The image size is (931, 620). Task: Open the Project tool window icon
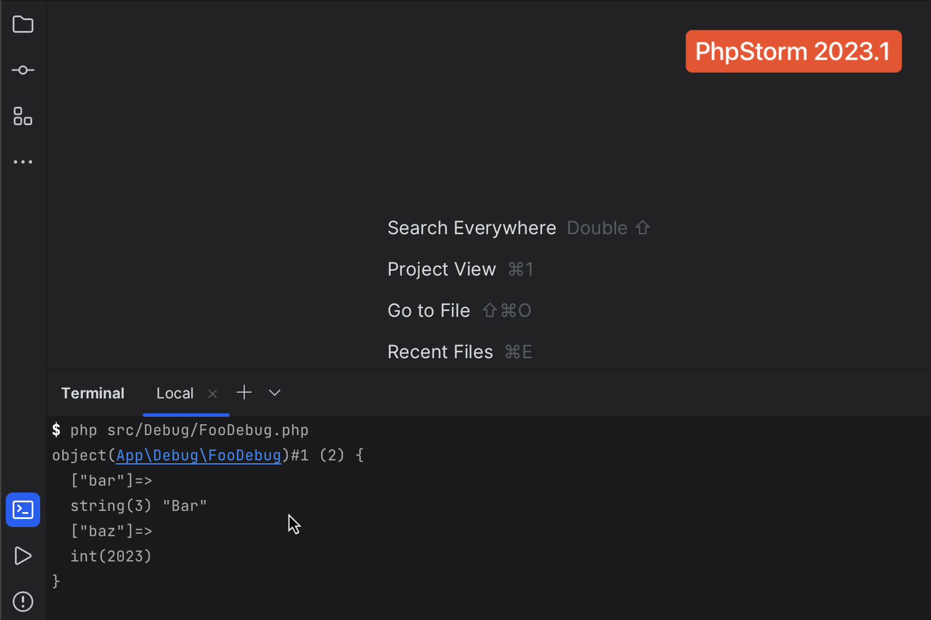pyautogui.click(x=23, y=24)
